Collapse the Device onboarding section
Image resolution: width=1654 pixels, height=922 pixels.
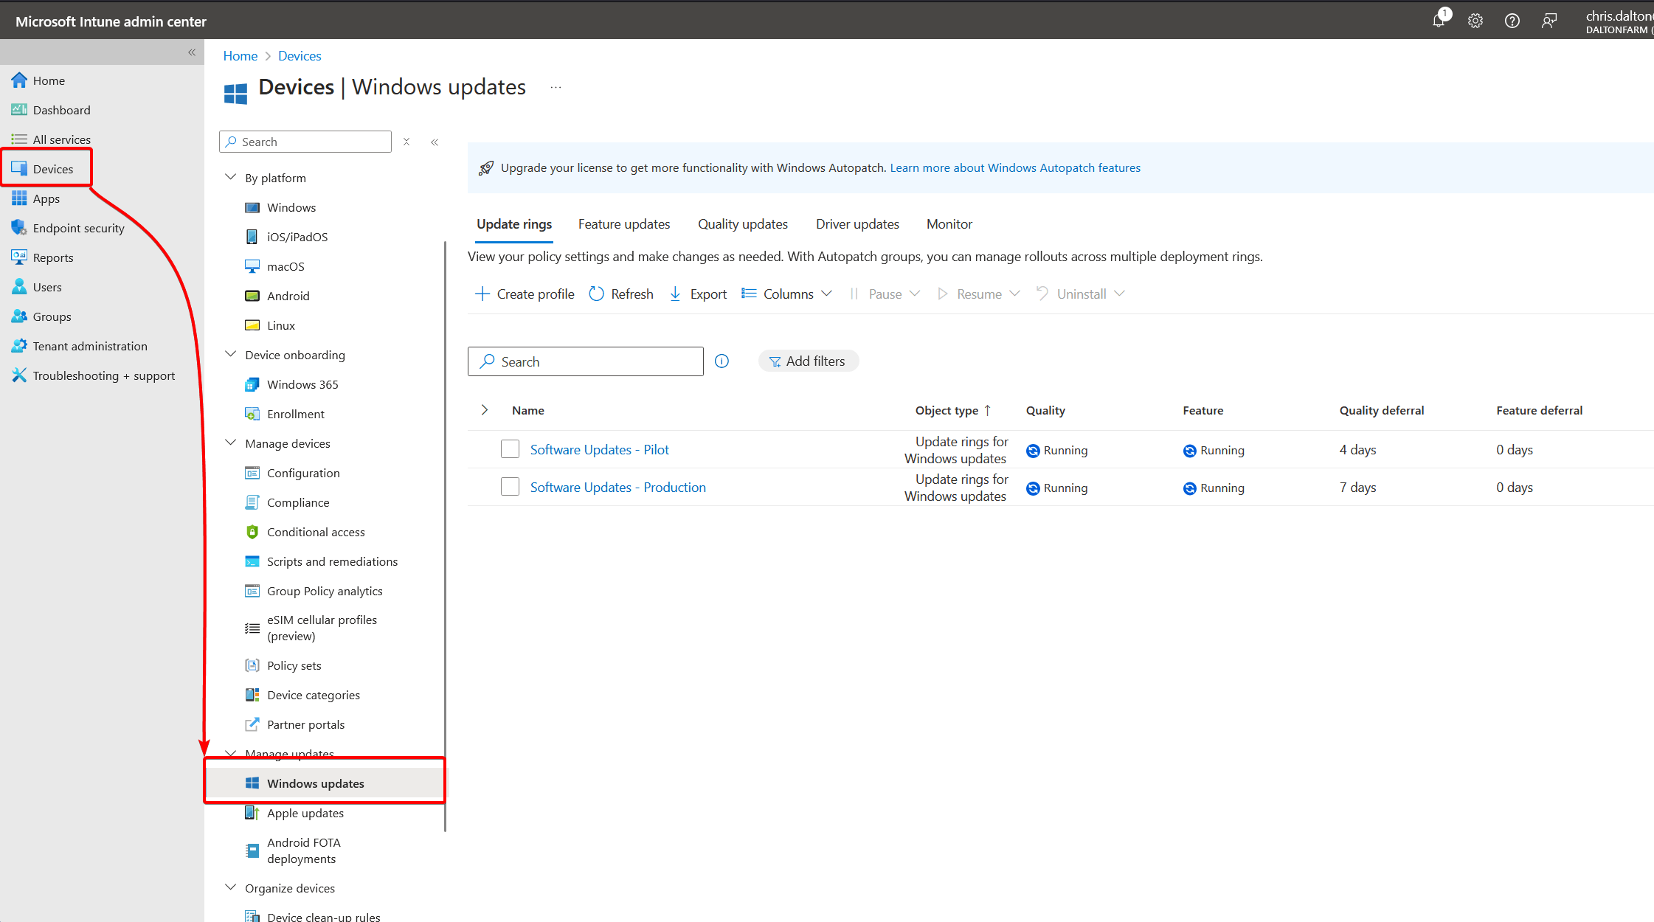pos(230,355)
